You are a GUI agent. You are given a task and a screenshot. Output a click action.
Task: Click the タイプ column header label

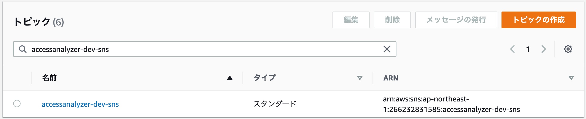(x=265, y=78)
